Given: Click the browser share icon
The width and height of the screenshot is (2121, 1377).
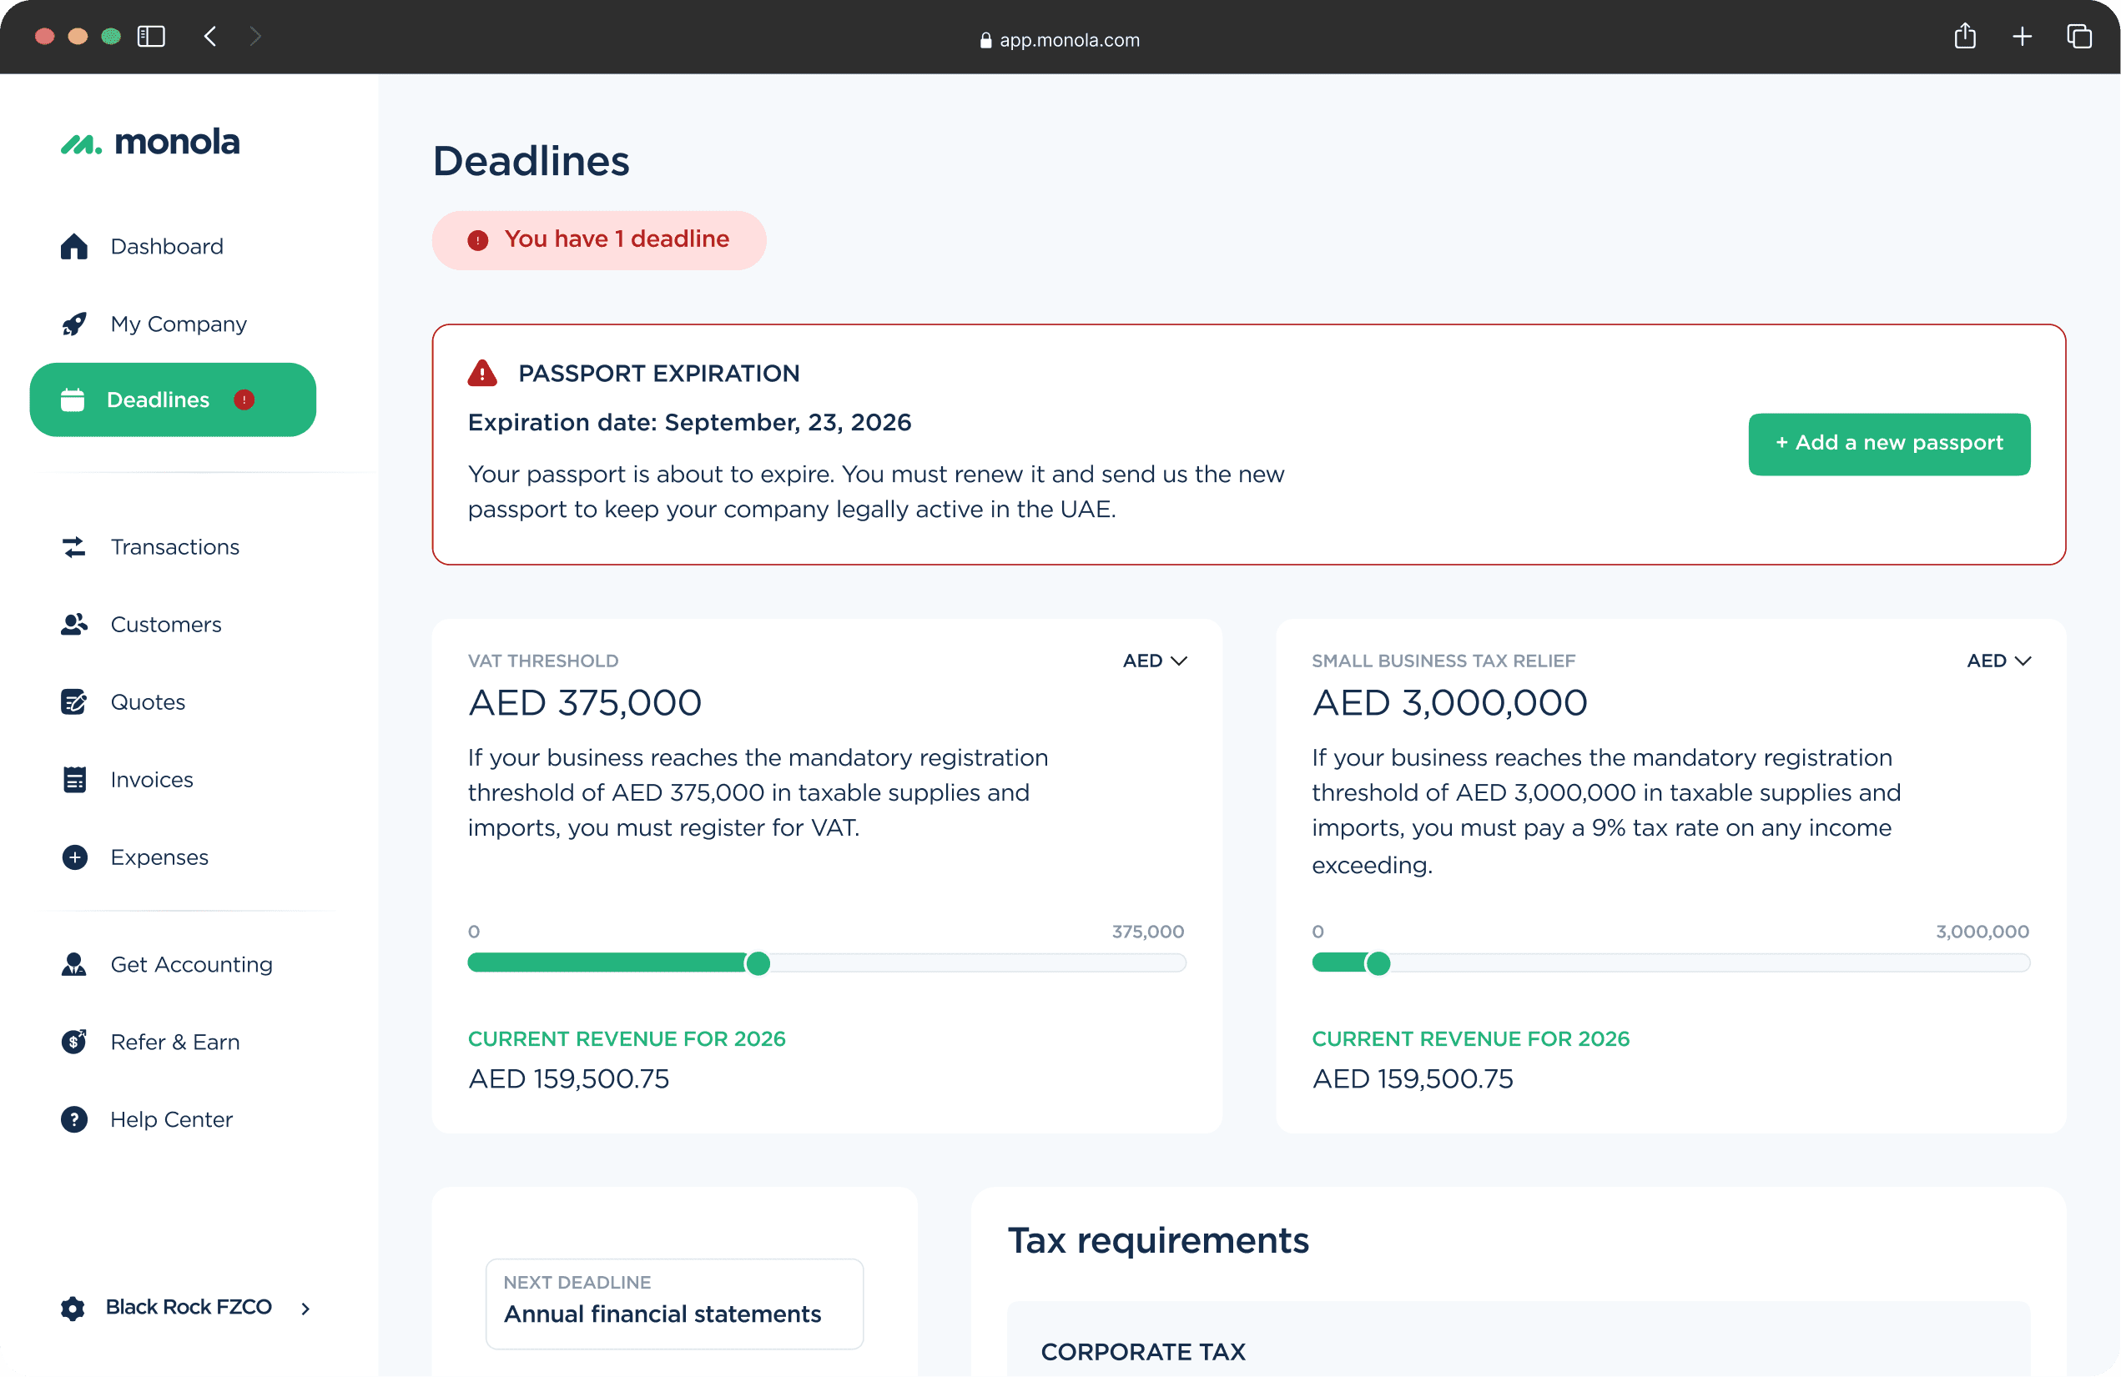Looking at the screenshot, I should [1965, 37].
